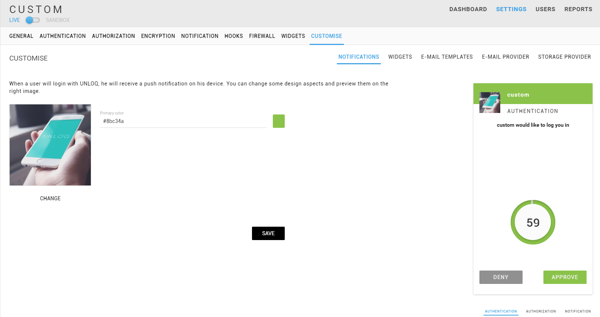Select the Customise tab
The width and height of the screenshot is (600, 317).
326,36
